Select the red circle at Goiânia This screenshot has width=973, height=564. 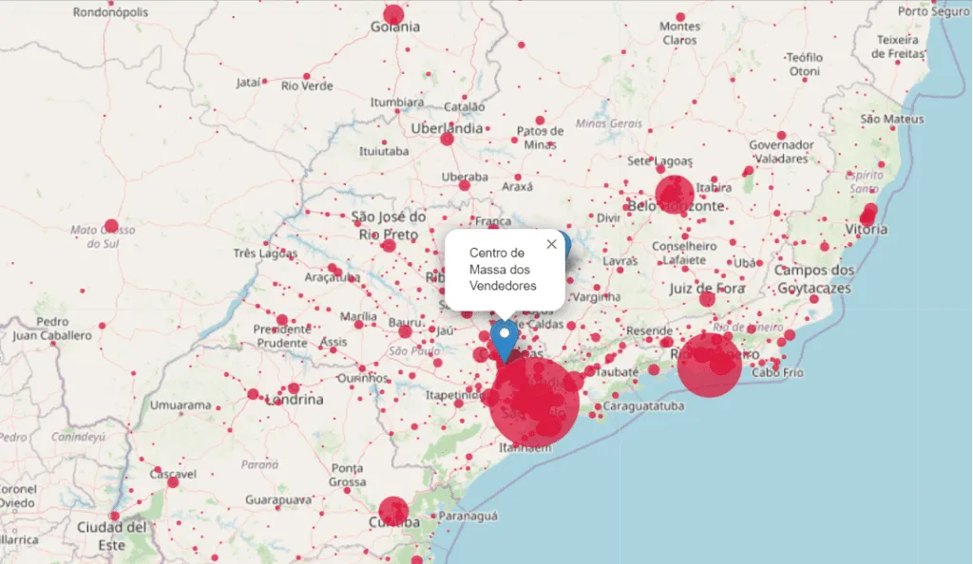click(393, 15)
